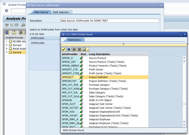Click status icon of 0PSM_AOU row

point(81,112)
